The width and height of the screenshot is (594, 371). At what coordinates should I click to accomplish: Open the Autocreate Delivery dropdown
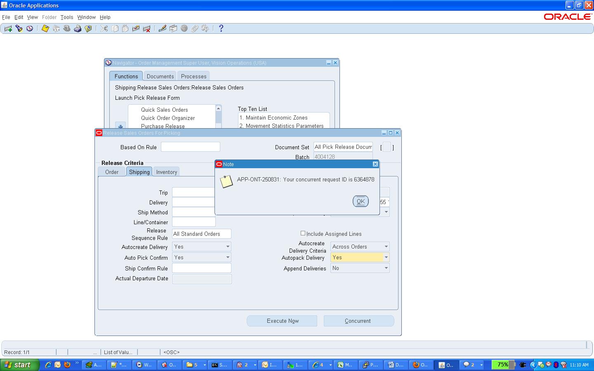pyautogui.click(x=228, y=247)
